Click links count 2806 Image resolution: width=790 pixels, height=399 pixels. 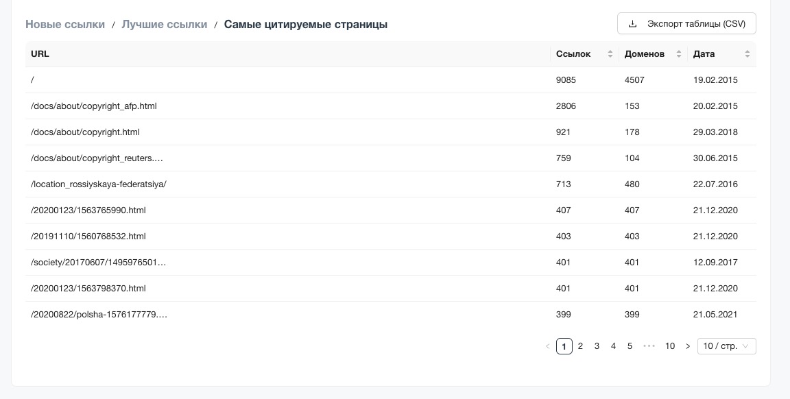click(566, 106)
